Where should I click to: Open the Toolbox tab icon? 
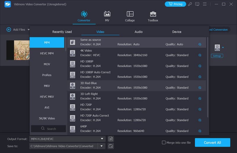pyautogui.click(x=153, y=14)
